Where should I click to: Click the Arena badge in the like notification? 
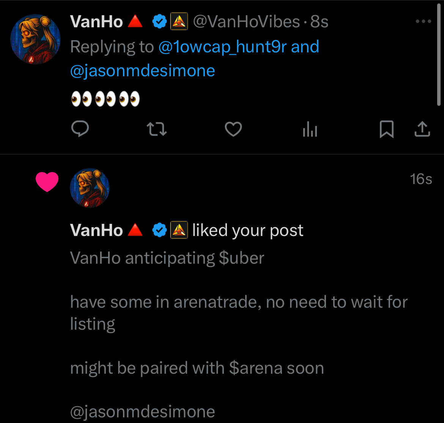click(179, 230)
